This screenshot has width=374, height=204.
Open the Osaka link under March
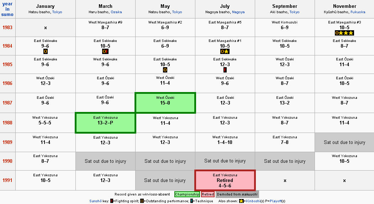pos(116,12)
